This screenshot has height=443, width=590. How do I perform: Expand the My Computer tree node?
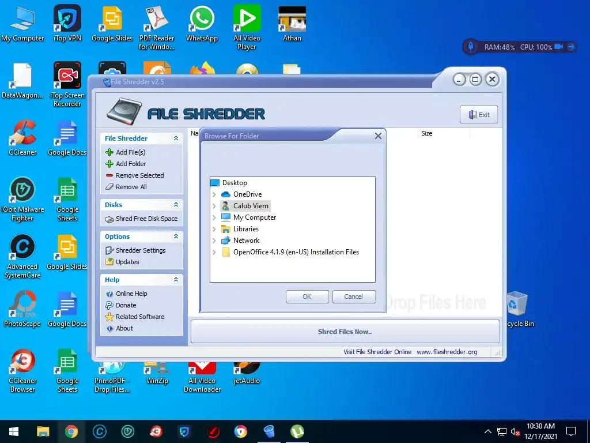tap(214, 217)
